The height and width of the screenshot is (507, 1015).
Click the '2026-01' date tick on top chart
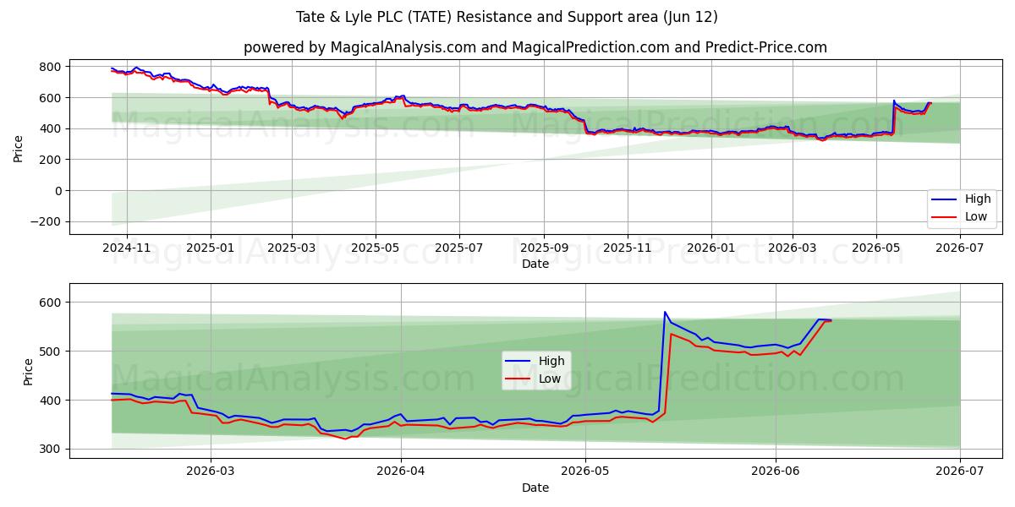pos(710,248)
